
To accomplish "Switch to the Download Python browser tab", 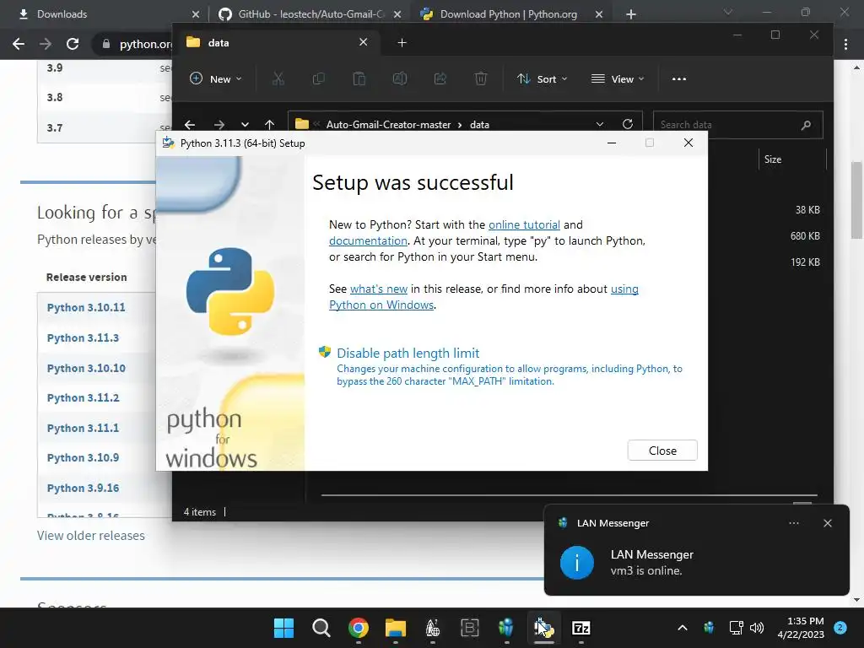I will pos(508,13).
